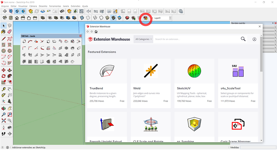The height and width of the screenshot is (150, 277).
Task: Activate the Position Camera tool
Action: (x=3, y=128)
